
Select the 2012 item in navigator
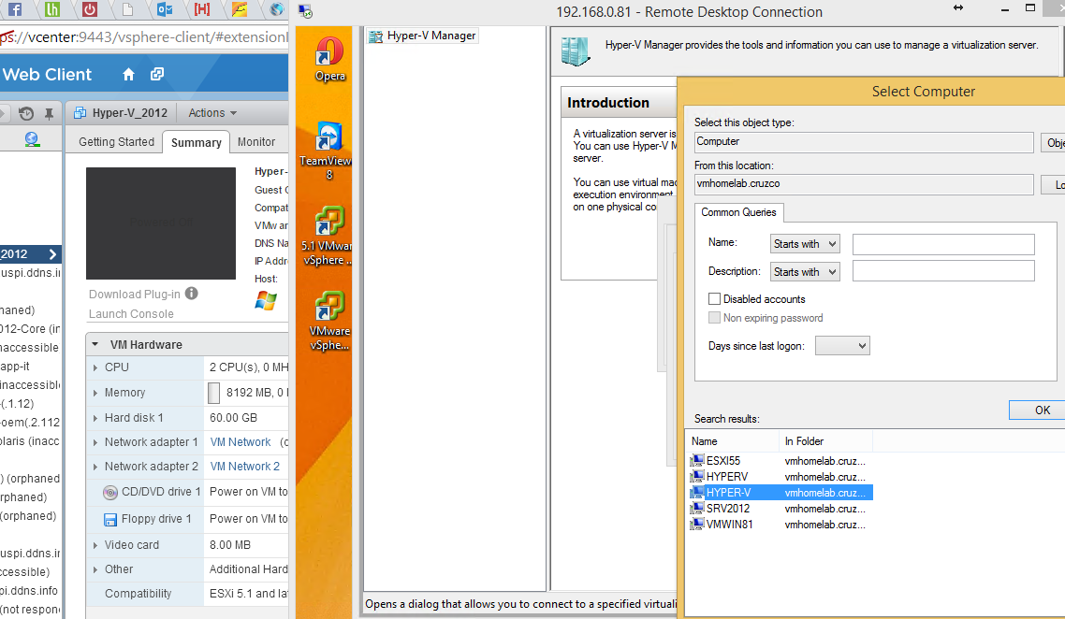click(31, 253)
